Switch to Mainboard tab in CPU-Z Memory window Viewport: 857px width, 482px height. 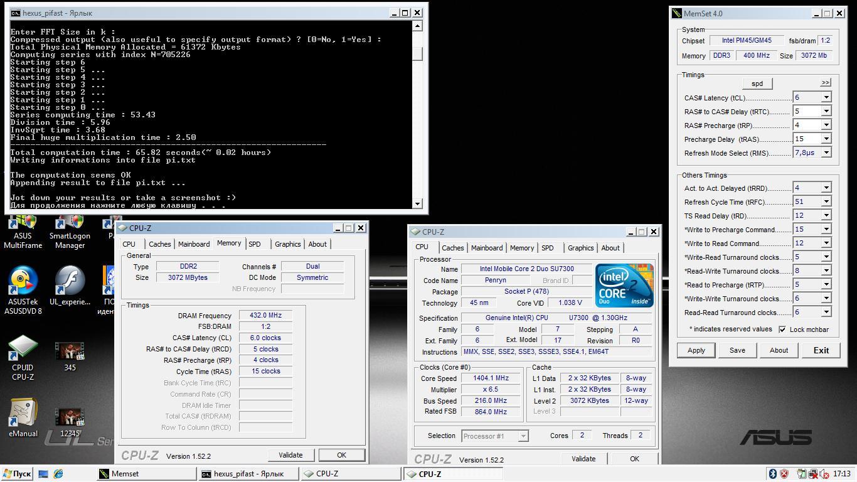(194, 244)
